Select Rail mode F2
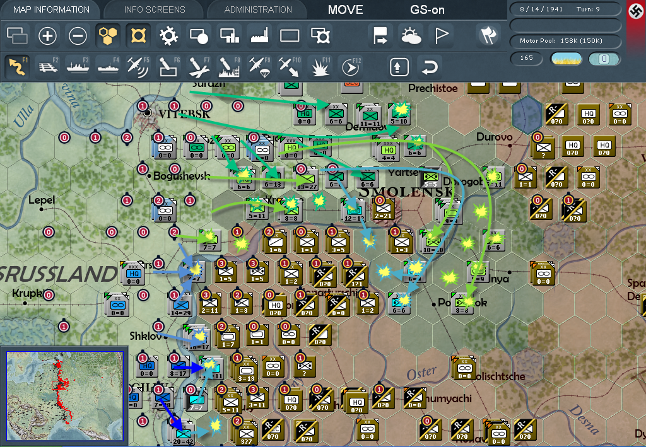 pos(48,67)
